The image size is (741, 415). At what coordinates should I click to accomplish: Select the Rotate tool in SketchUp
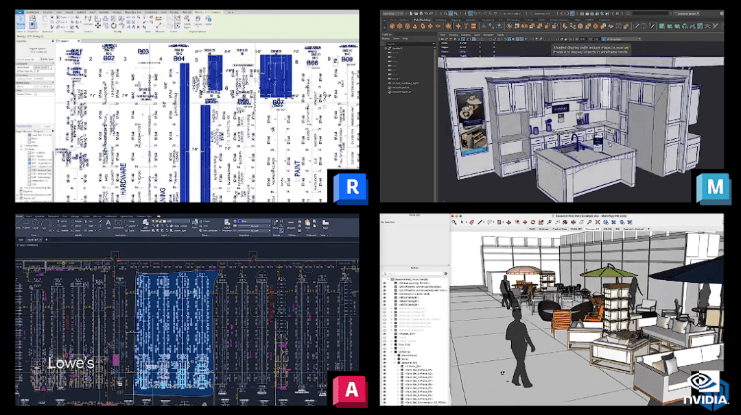pos(533,222)
